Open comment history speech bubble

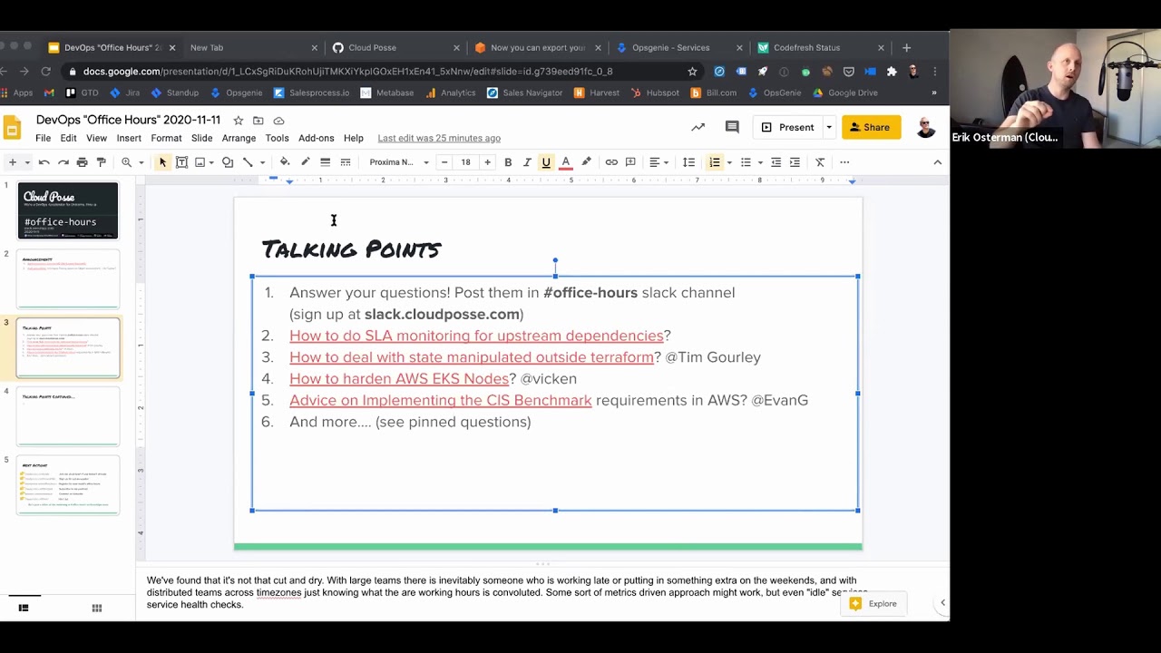click(x=732, y=127)
